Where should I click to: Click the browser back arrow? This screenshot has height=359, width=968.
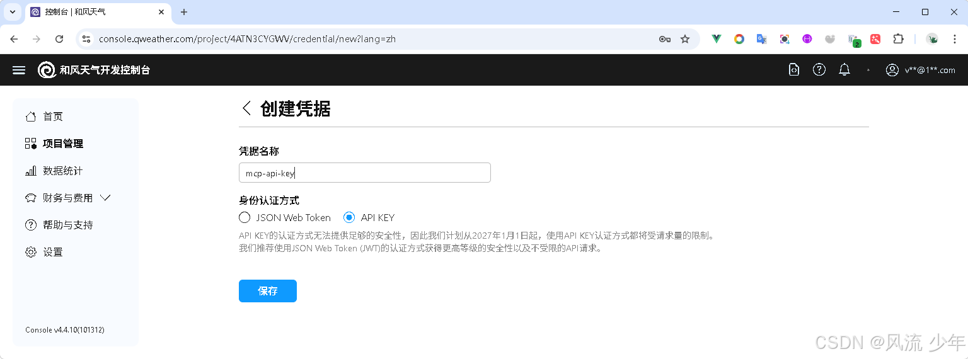tap(14, 39)
